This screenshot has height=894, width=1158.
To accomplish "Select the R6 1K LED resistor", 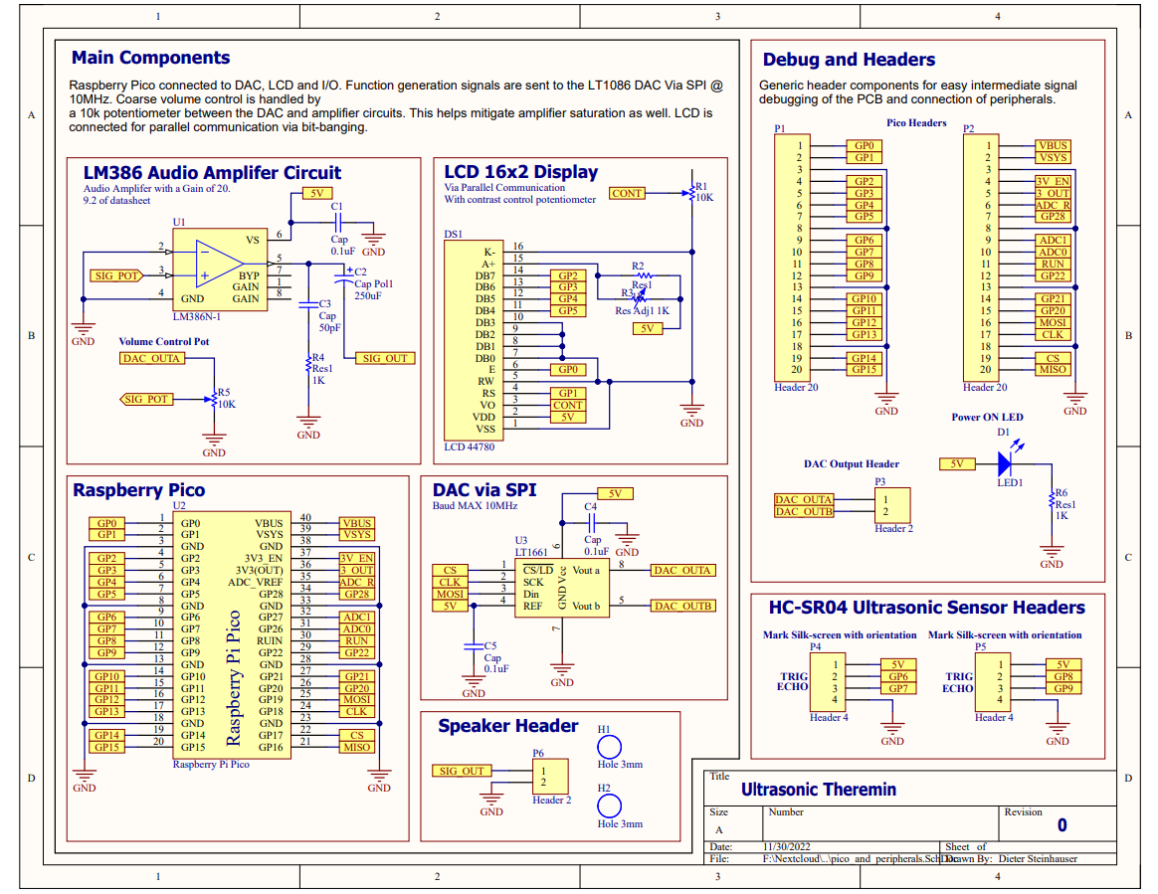I will click(1052, 503).
